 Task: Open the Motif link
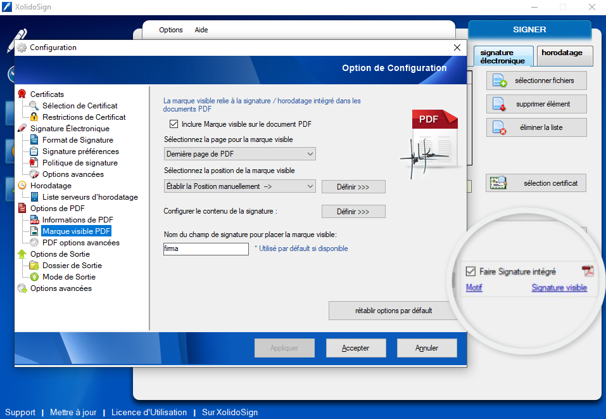pyautogui.click(x=474, y=287)
